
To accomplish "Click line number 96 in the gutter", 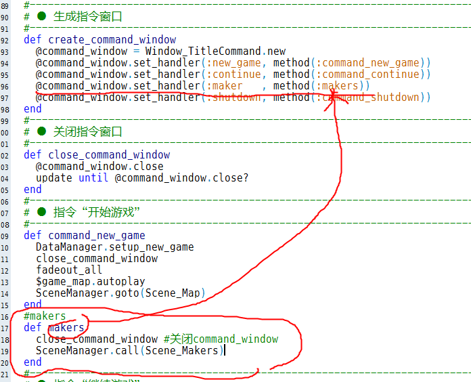I will point(5,87).
